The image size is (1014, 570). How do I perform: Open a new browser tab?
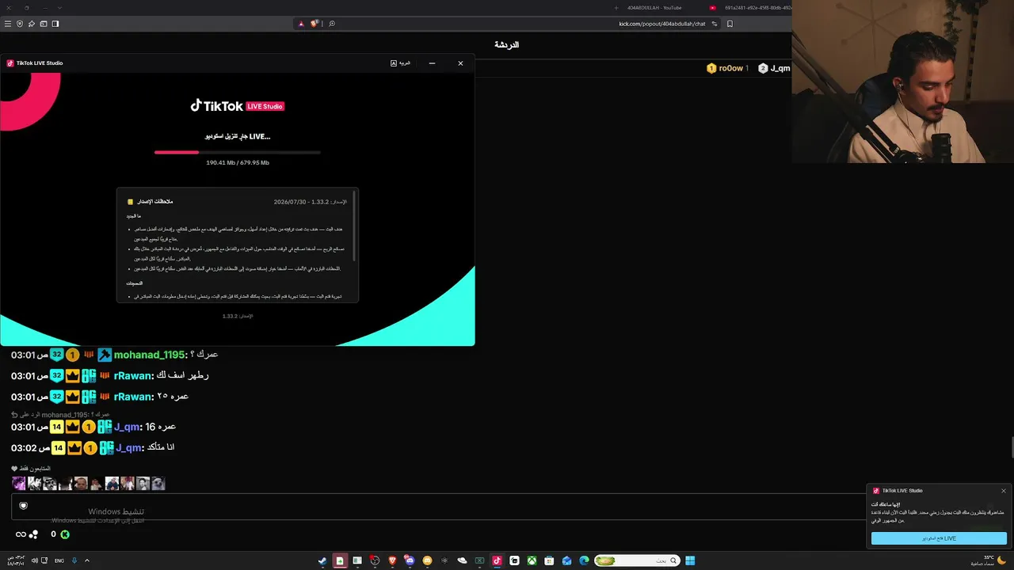[x=616, y=8]
